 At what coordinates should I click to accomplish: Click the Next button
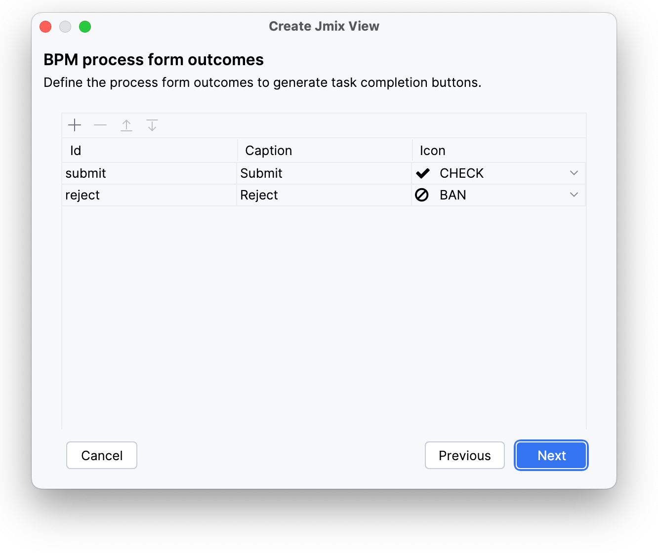click(551, 455)
